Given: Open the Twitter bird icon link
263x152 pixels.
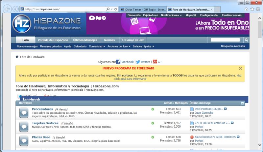Looking at the screenshot, I should pos(138,62).
